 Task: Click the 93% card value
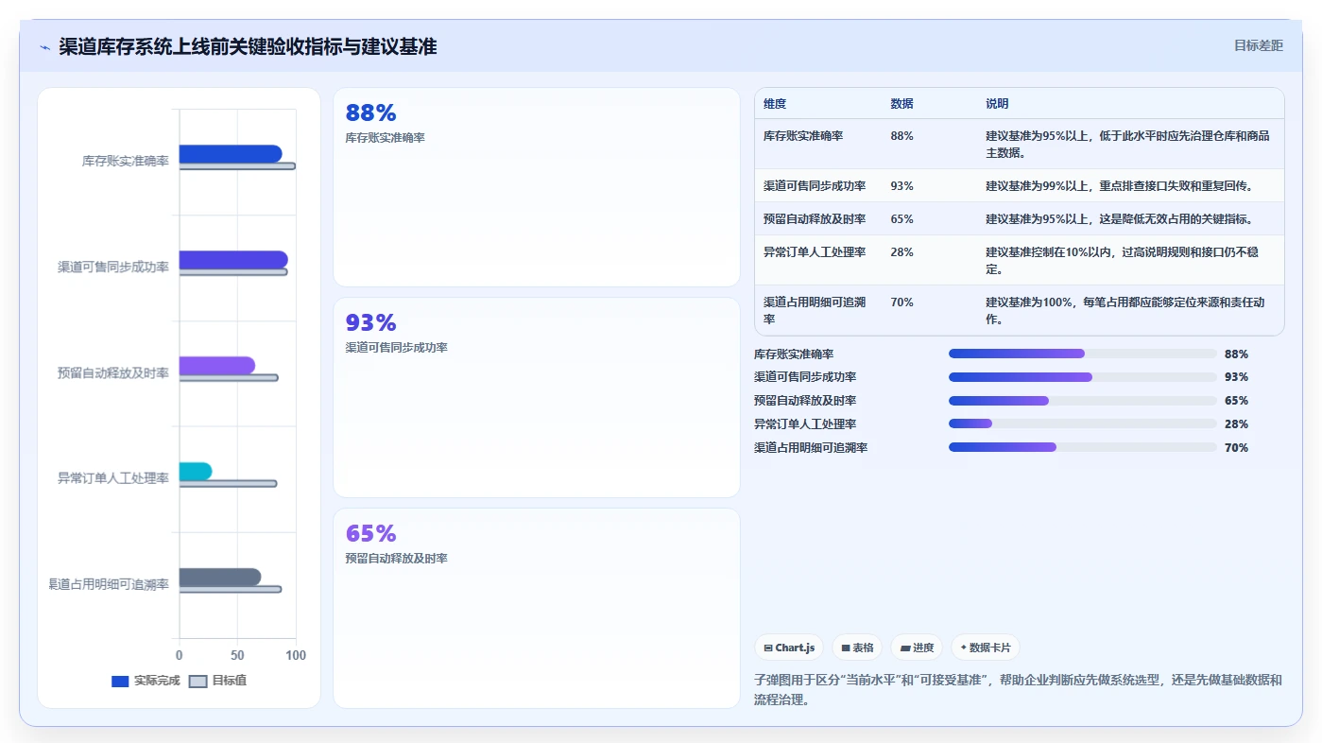click(x=370, y=323)
